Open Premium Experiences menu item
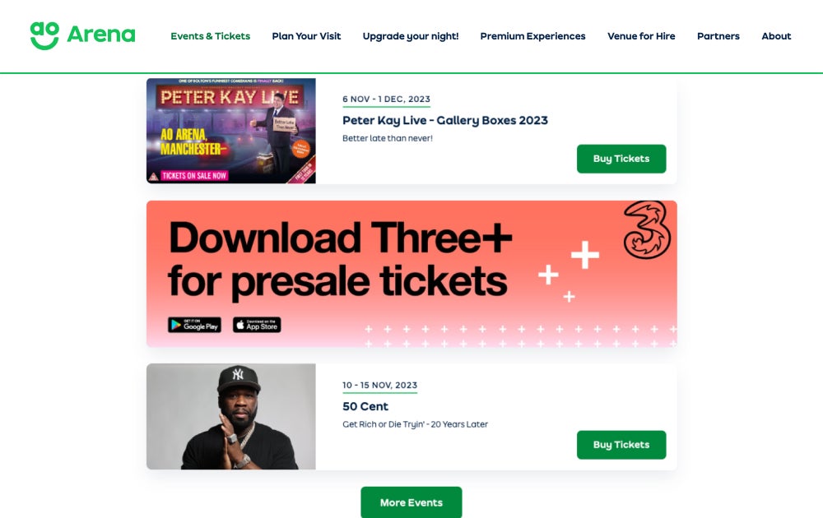Screen dimensions: 823x518 pos(532,36)
